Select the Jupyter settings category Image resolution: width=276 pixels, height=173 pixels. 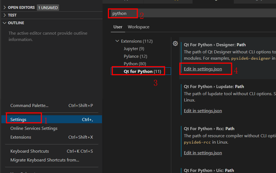pos(134,48)
